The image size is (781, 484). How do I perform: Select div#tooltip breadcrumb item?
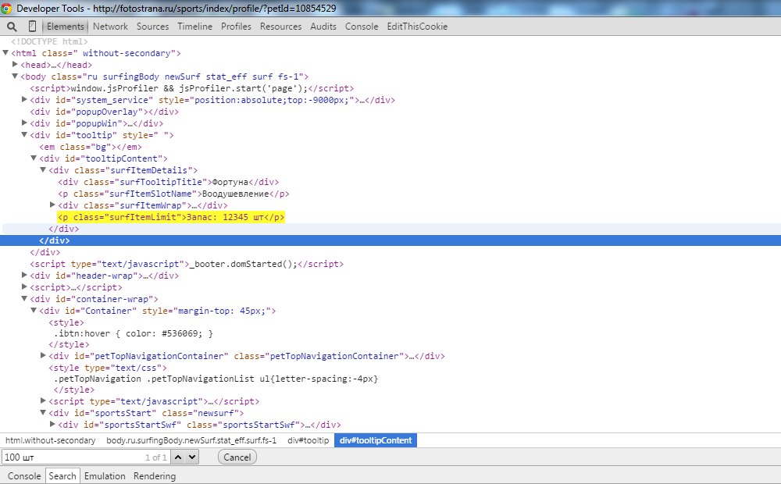(x=308, y=441)
